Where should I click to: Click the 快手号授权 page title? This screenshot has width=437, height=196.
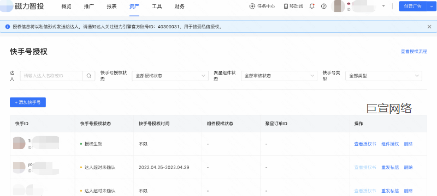28,52
